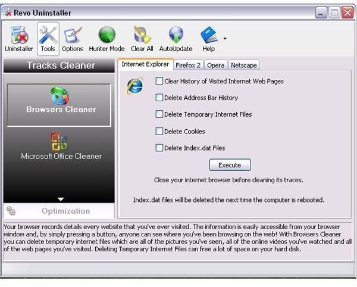Image resolution: width=357 pixels, height=287 pixels.
Task: Activate Hunter Mode radar icon
Action: (x=107, y=39)
